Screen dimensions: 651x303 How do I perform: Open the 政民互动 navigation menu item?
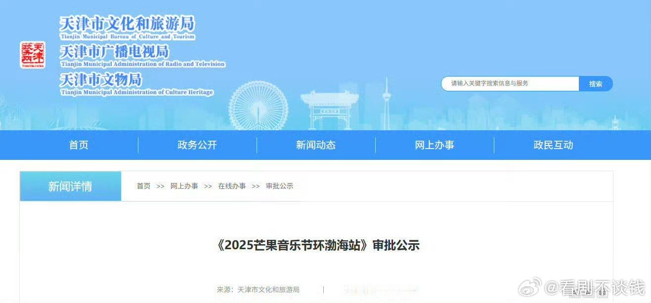(x=553, y=145)
